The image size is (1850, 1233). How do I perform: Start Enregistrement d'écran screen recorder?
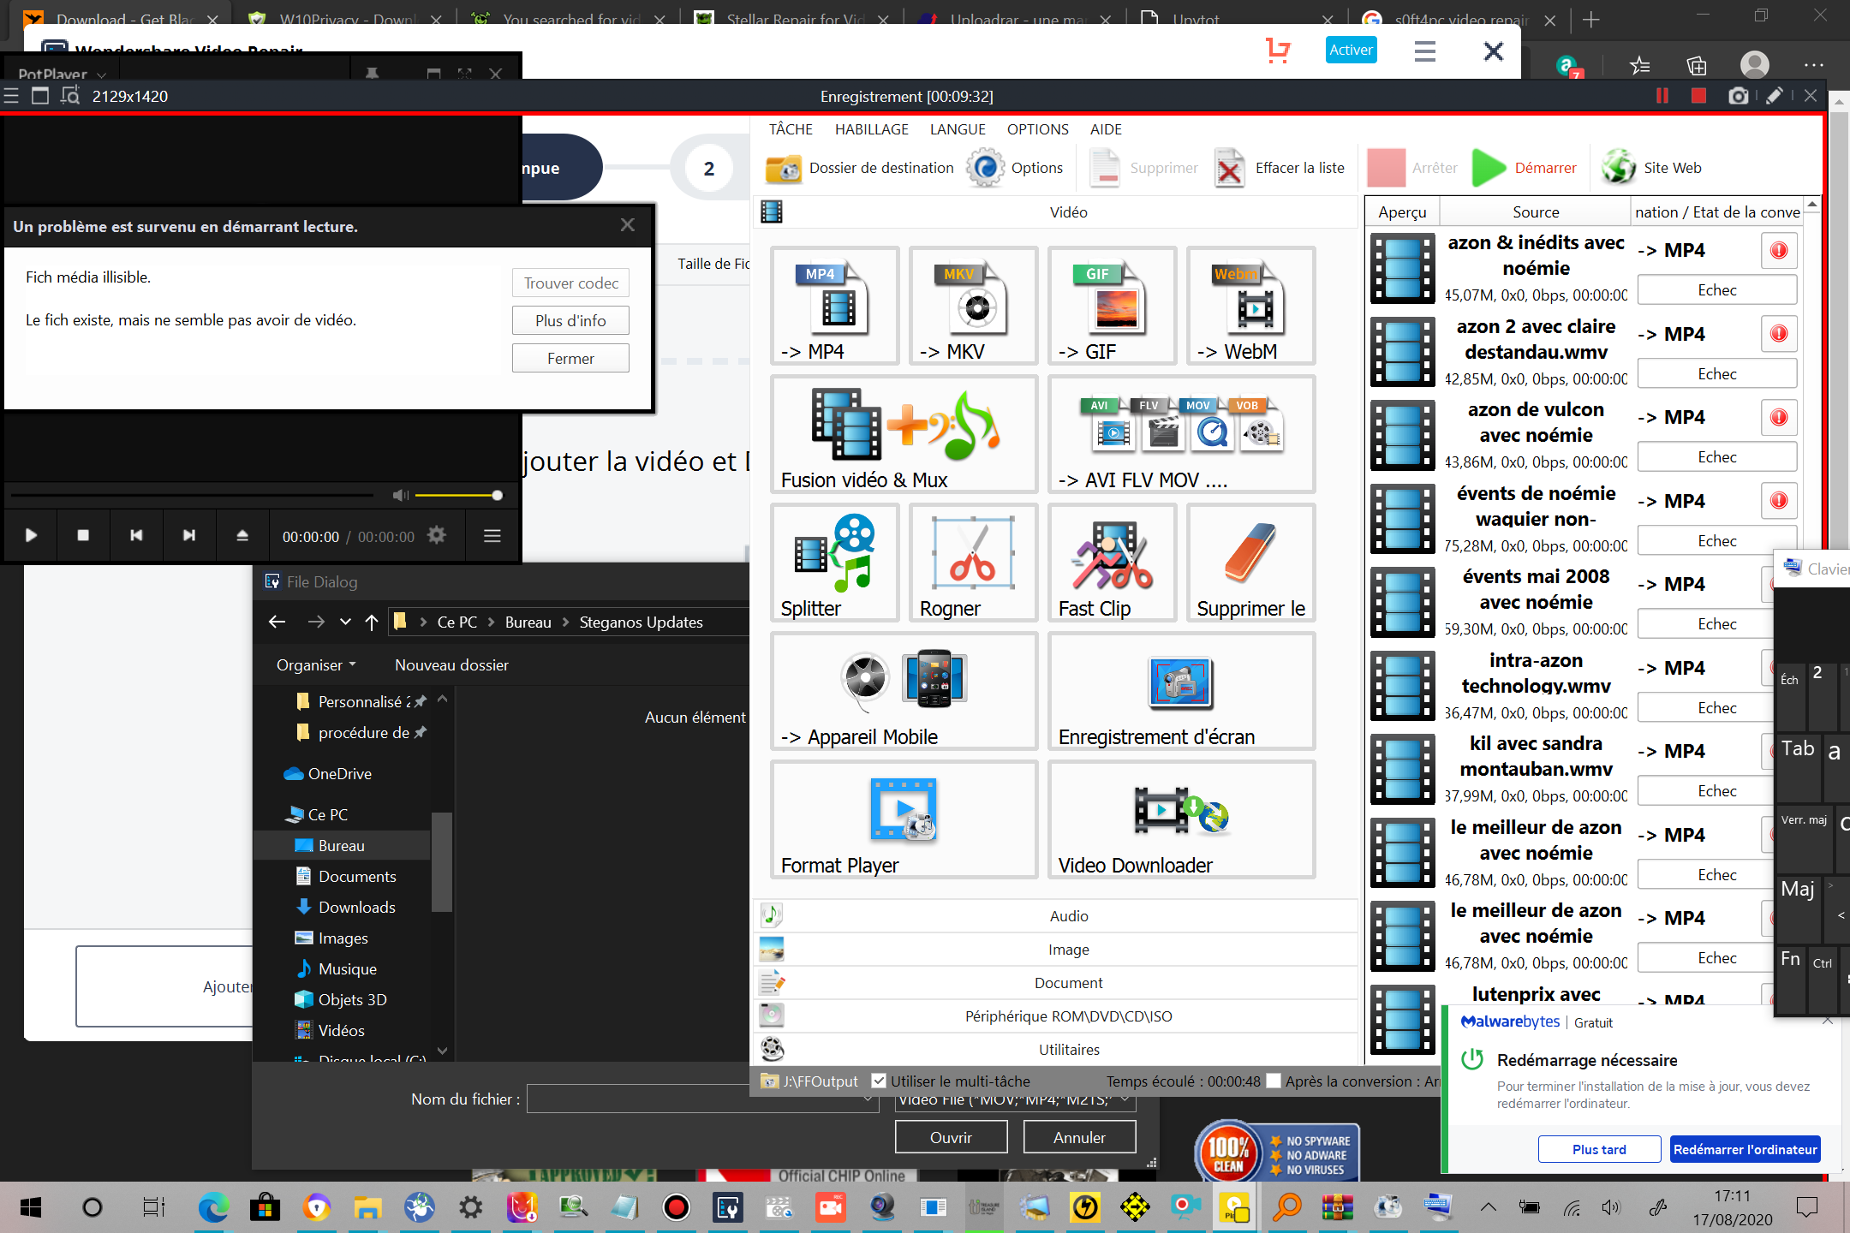click(1181, 691)
